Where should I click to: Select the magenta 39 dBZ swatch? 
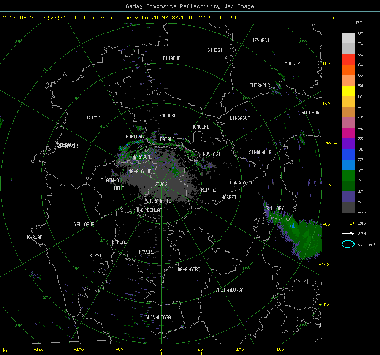[x=348, y=133]
